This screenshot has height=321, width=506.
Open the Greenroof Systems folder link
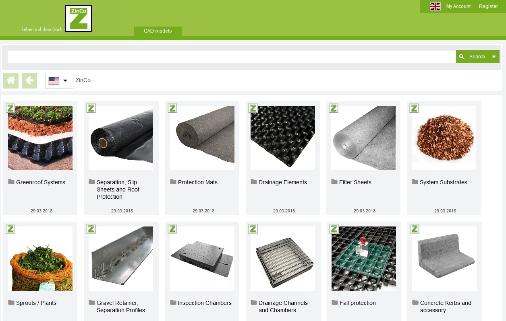point(41,182)
